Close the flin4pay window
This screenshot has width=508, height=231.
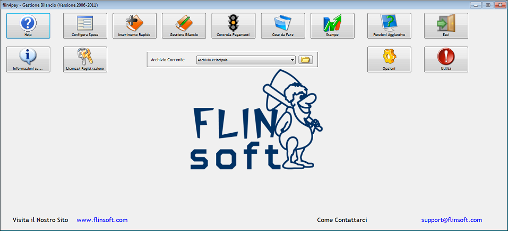tap(500, 5)
